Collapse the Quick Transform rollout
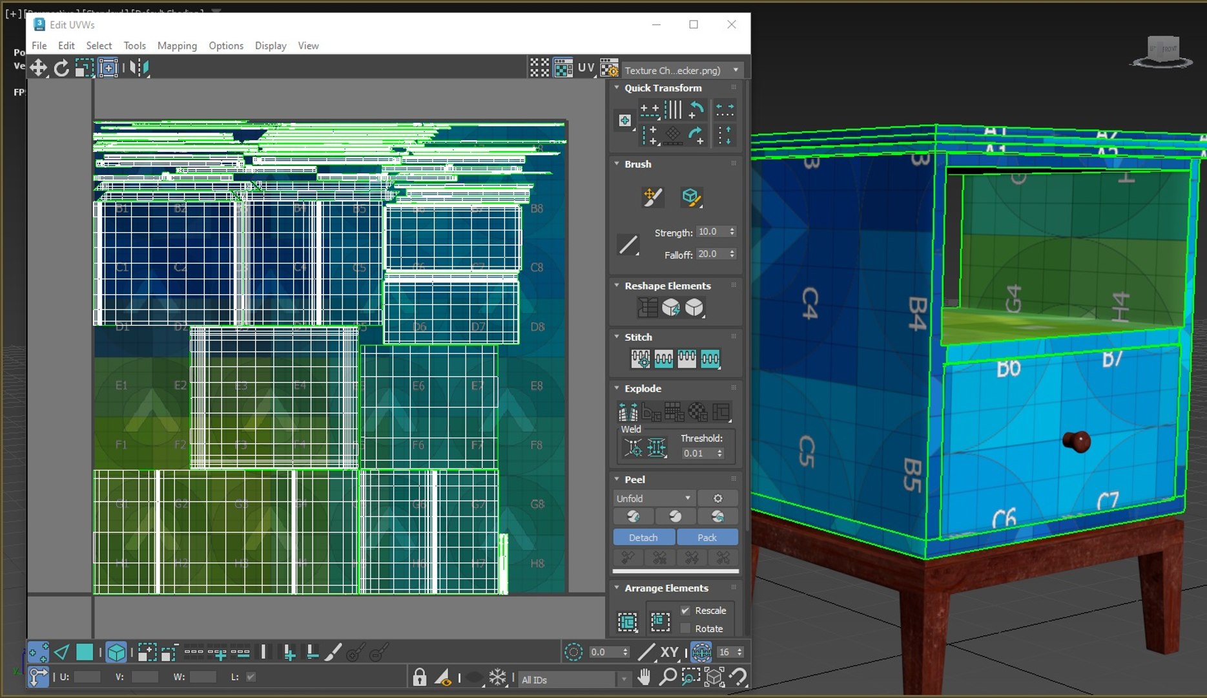This screenshot has height=698, width=1207. (617, 88)
